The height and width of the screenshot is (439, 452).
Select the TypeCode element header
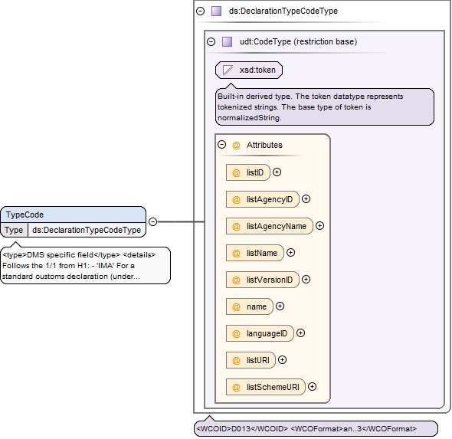74,215
